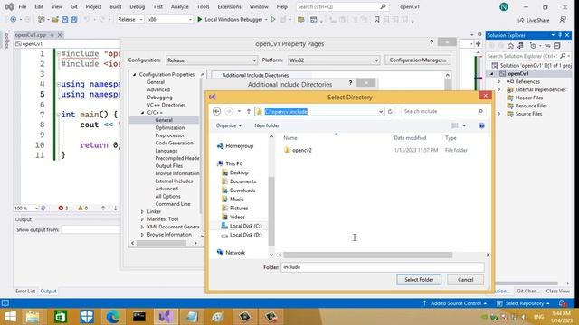Open the Debug menu

point(137,6)
